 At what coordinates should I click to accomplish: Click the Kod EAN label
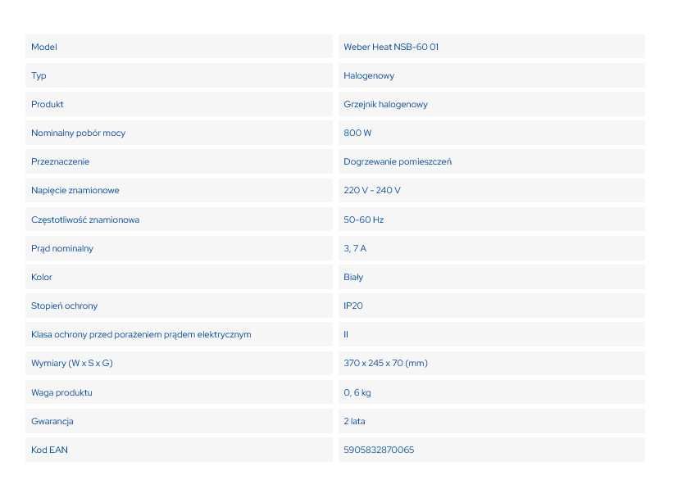click(x=49, y=450)
